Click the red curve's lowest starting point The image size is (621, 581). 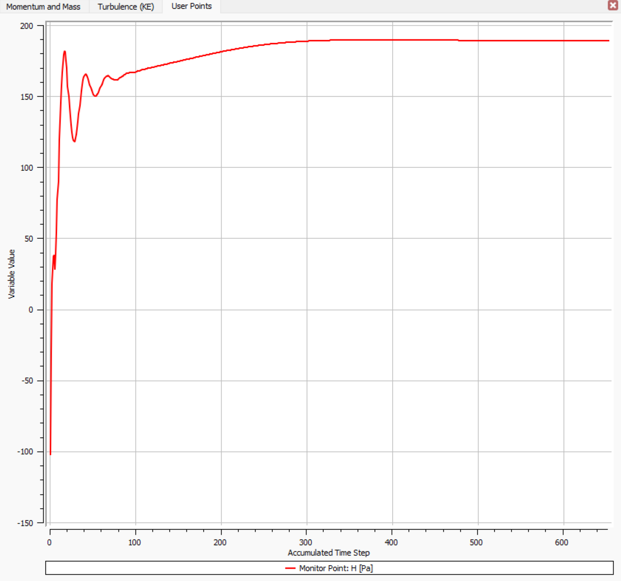pyautogui.click(x=50, y=454)
